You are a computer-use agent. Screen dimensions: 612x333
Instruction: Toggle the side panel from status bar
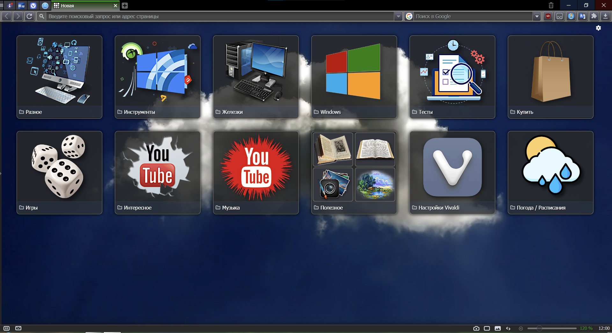coord(6,328)
